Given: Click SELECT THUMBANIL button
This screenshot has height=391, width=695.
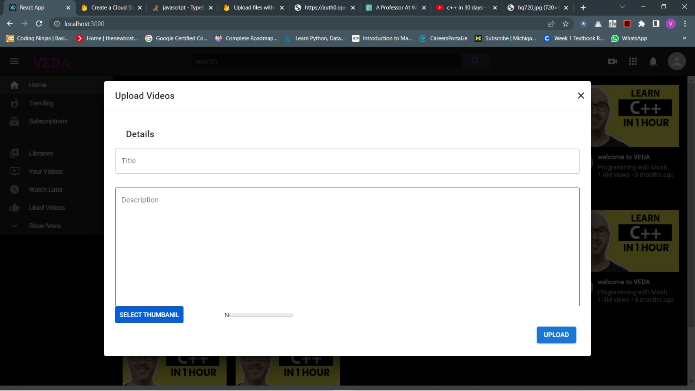Looking at the screenshot, I should [149, 315].
